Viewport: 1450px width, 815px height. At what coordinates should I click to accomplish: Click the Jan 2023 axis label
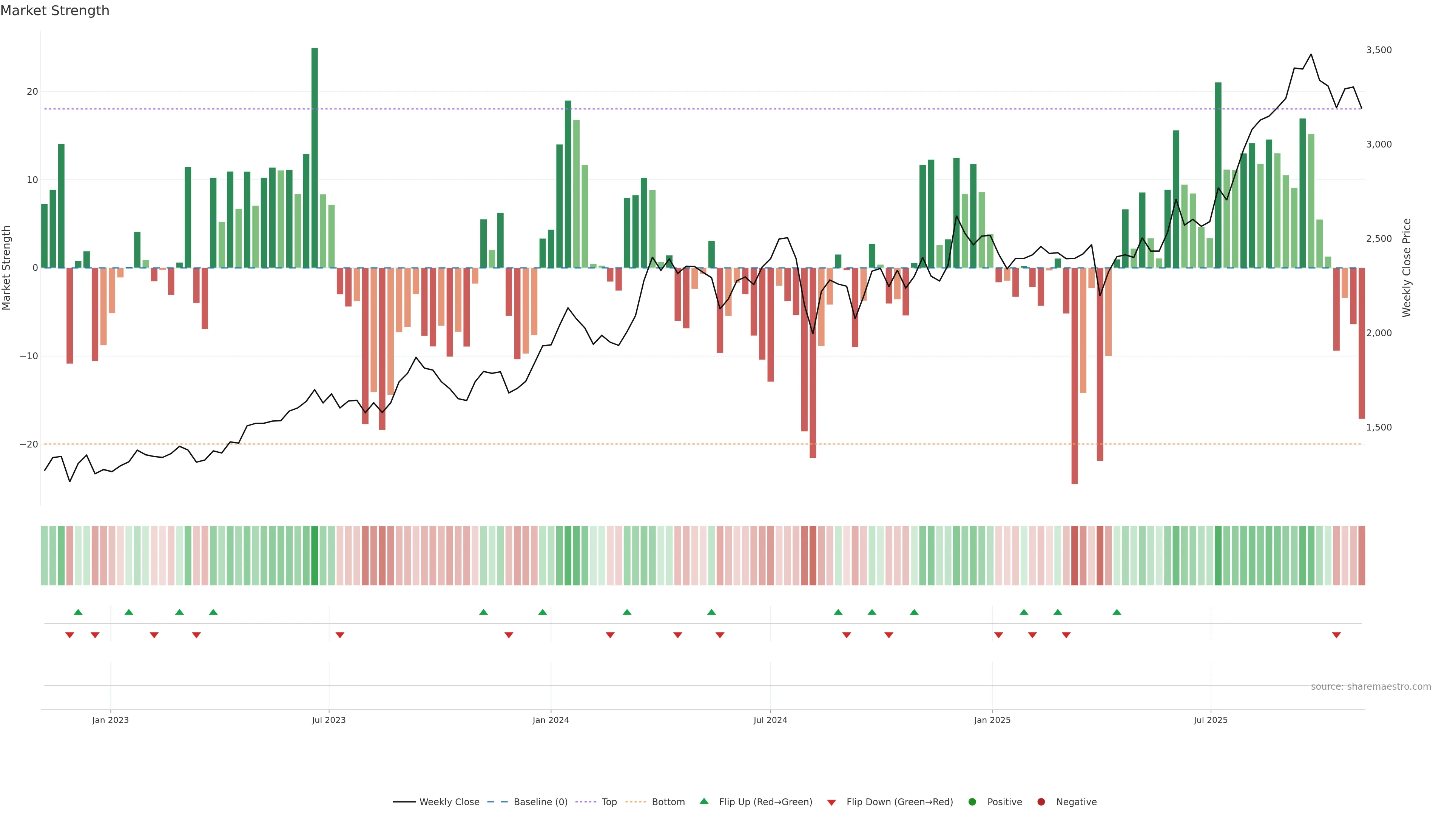[110, 720]
